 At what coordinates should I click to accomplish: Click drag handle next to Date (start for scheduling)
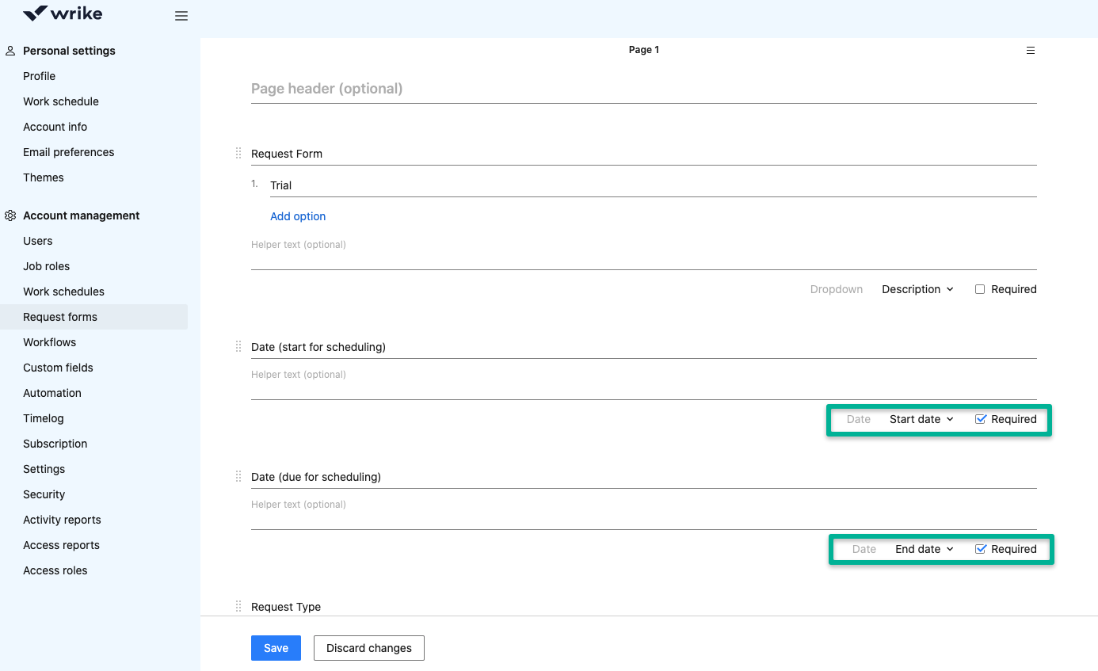[x=238, y=346]
